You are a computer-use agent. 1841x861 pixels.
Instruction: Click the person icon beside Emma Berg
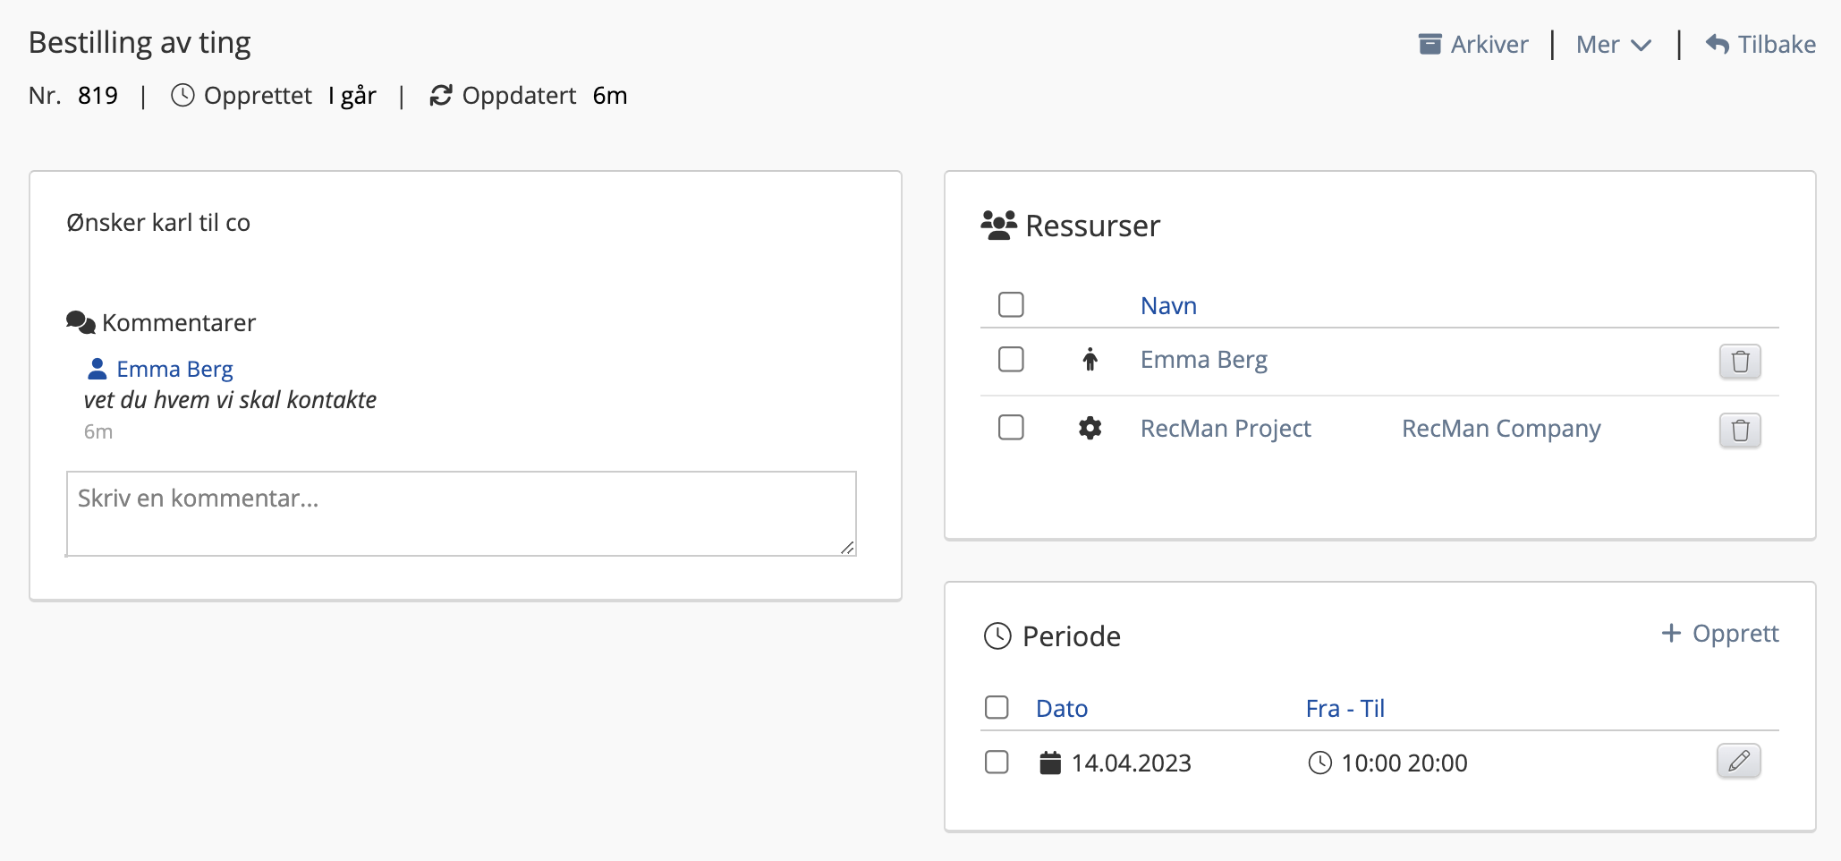(1090, 360)
